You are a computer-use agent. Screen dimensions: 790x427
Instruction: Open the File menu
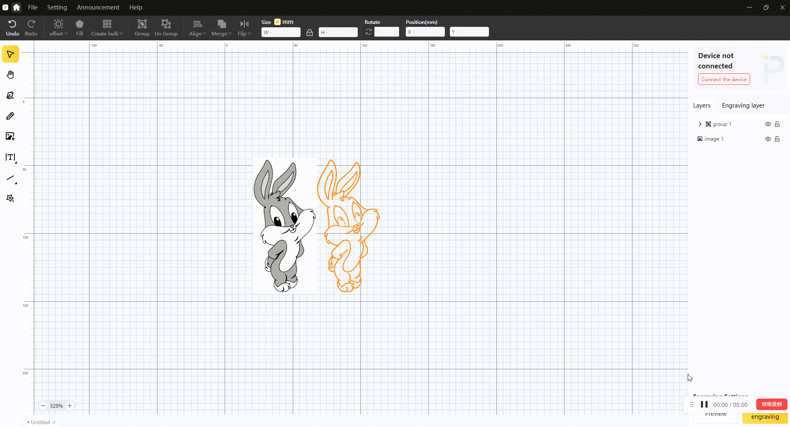[33, 7]
